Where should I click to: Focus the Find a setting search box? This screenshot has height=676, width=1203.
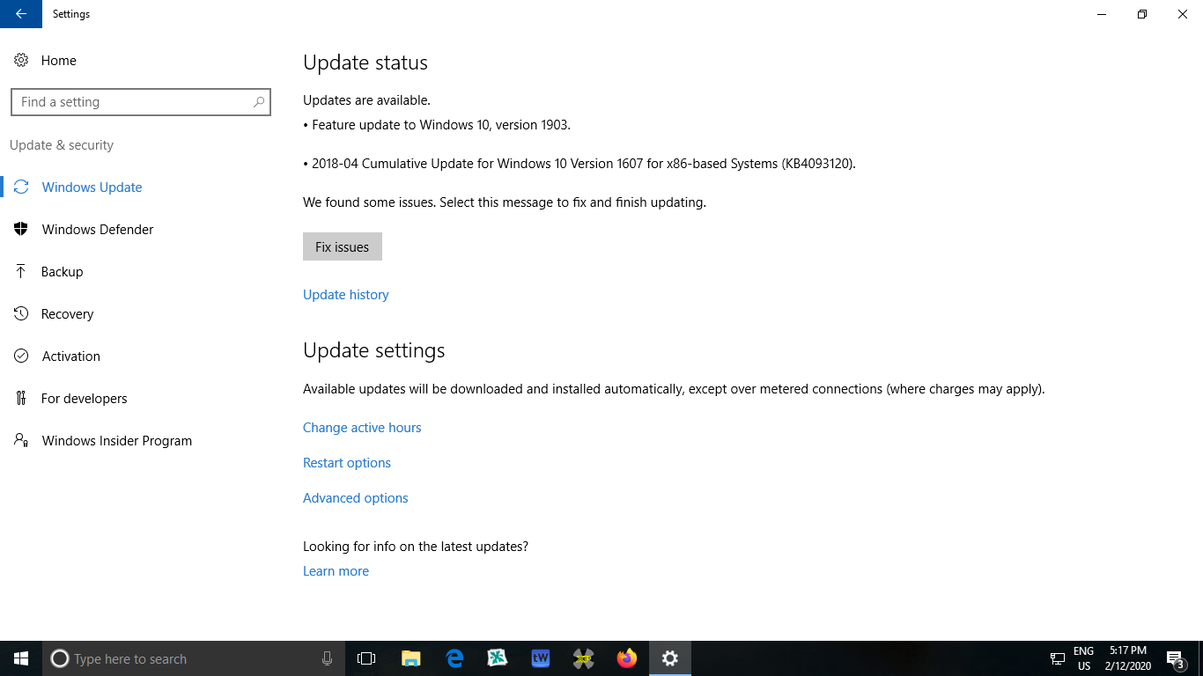click(141, 102)
